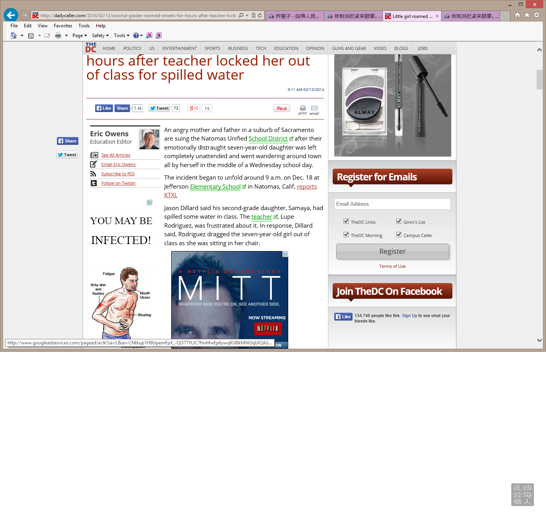The width and height of the screenshot is (546, 524).
Task: Click the browser home icon at top right
Action: pos(518,15)
